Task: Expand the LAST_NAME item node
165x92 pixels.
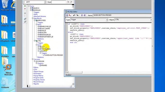Action: pyautogui.click(x=38, y=29)
